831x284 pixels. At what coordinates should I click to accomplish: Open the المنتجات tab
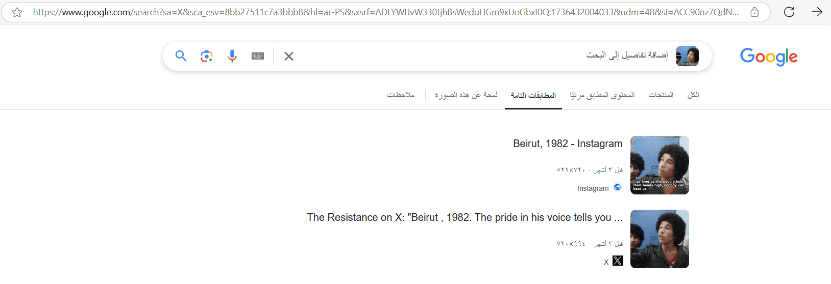point(661,95)
